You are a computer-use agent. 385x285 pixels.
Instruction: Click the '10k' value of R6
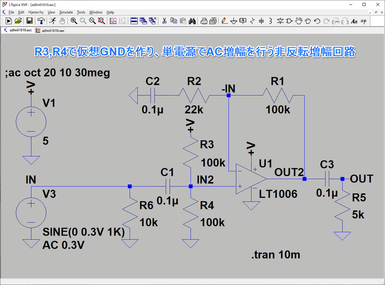149,222
